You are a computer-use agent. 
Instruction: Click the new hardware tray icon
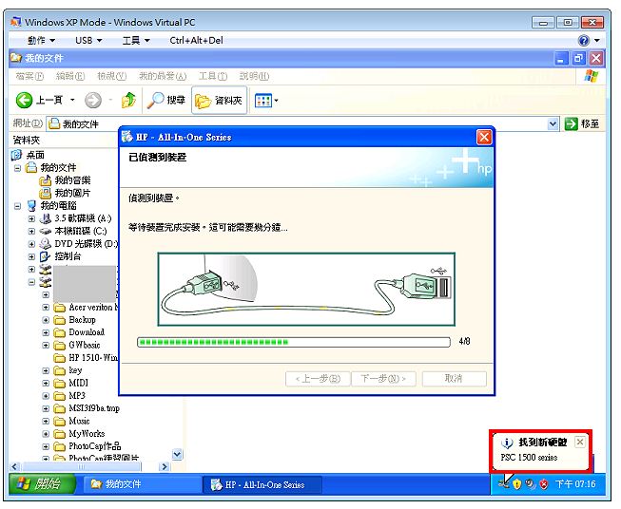[x=503, y=483]
